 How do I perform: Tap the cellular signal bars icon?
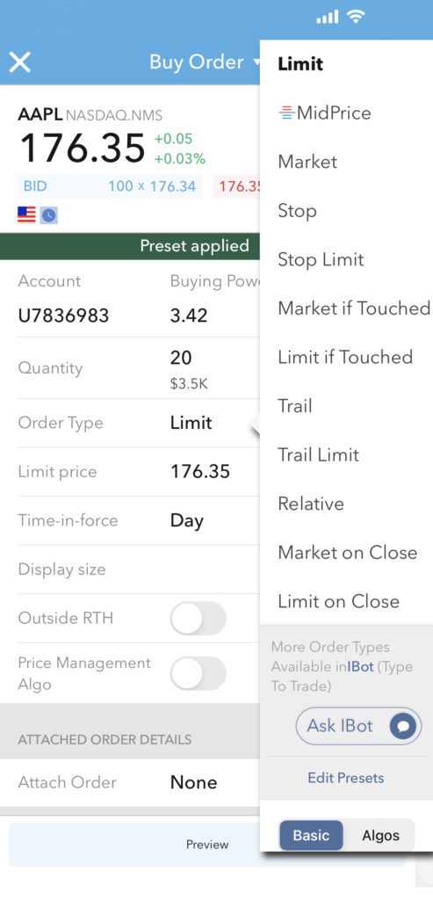pos(328,18)
